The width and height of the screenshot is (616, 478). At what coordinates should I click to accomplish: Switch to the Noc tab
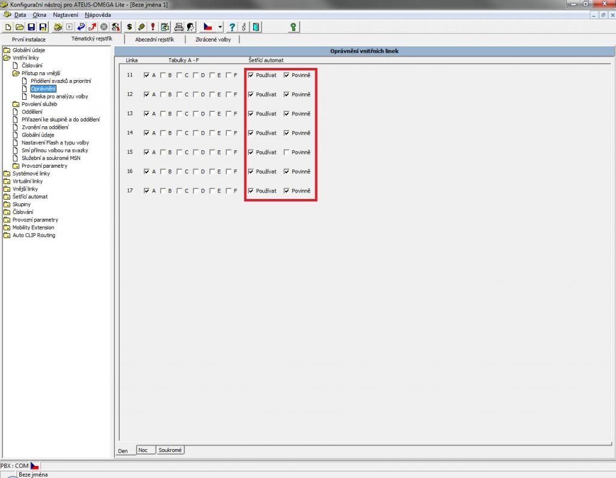[x=143, y=450]
